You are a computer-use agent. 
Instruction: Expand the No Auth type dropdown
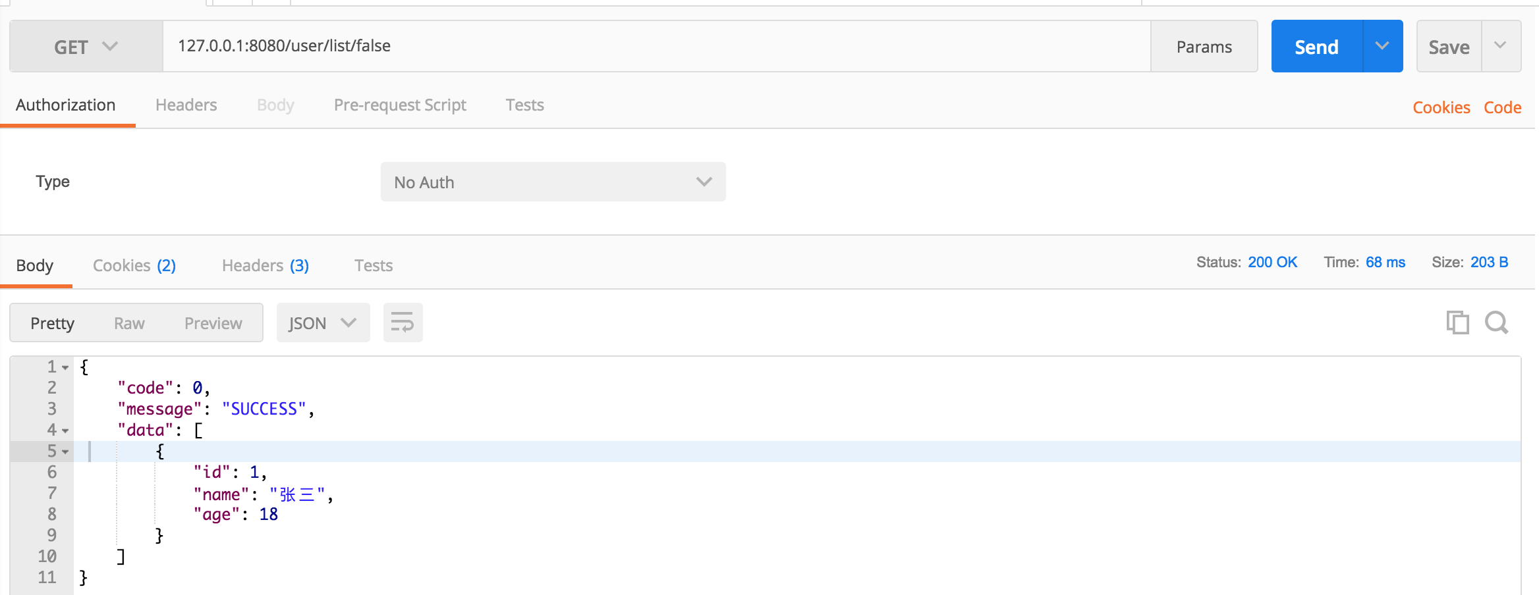click(553, 182)
